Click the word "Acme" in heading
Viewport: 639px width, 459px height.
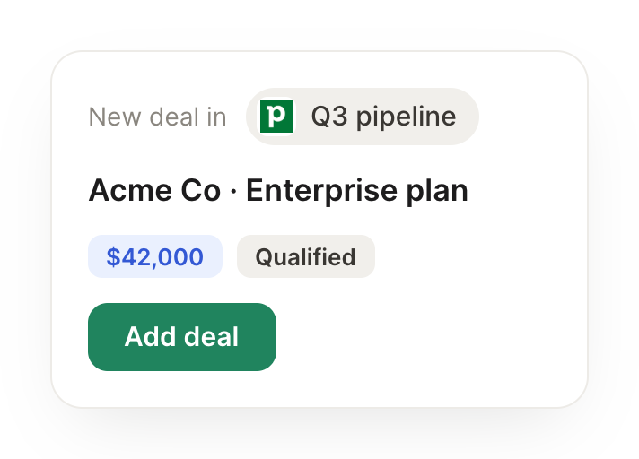(x=130, y=190)
